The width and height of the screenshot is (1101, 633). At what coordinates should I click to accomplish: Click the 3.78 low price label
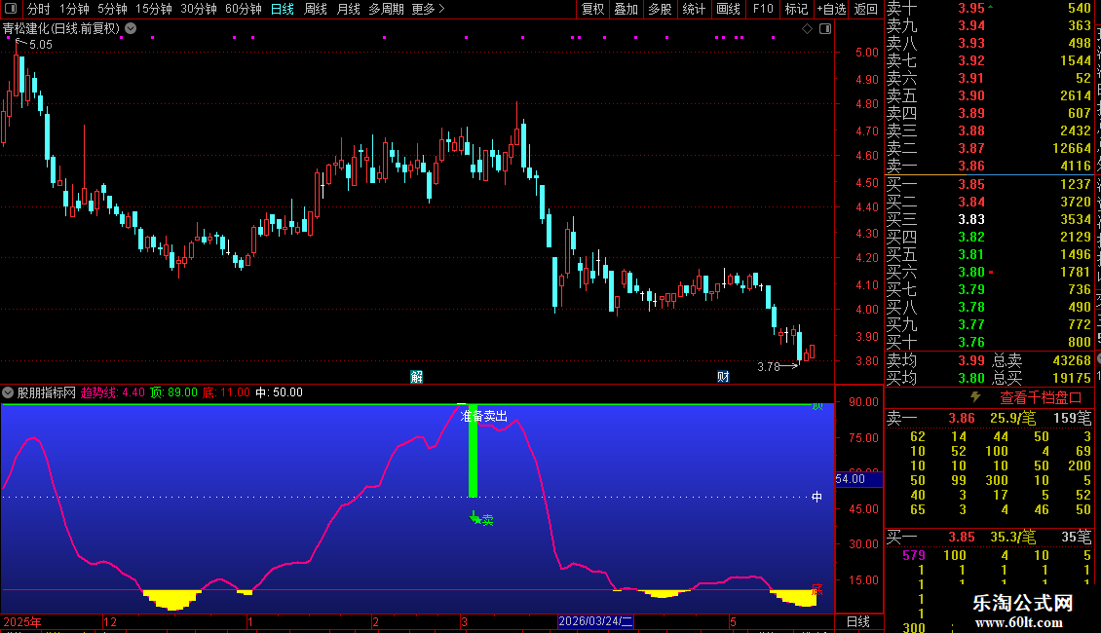click(x=769, y=366)
